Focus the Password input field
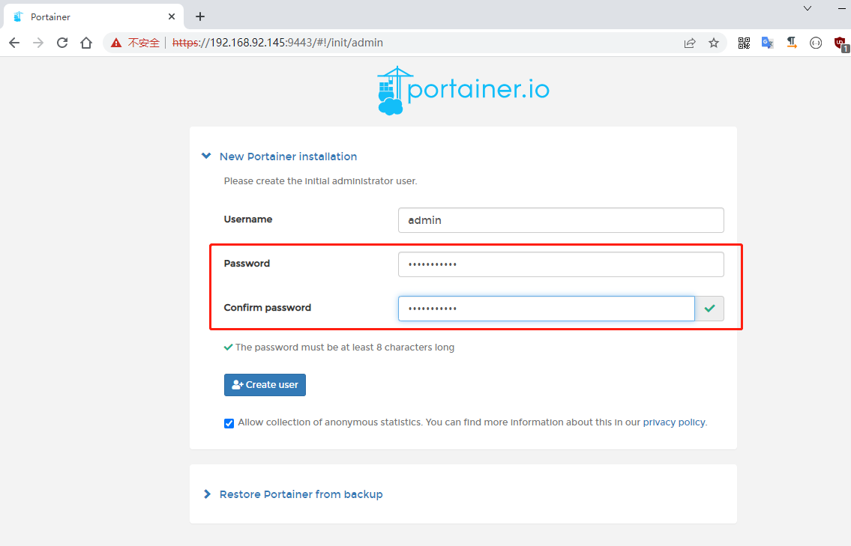 (x=561, y=264)
